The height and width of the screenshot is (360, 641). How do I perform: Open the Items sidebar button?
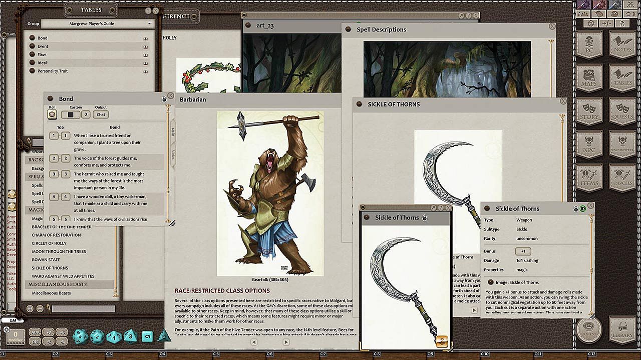tap(589, 177)
